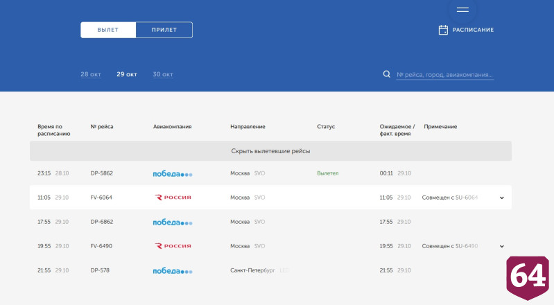The width and height of the screenshot is (554, 305).
Task: Expand details chevron for flight FV-6490
Action: tap(502, 246)
